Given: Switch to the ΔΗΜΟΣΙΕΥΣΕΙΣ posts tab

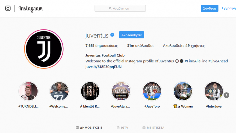Looking at the screenshot, I should [x=89, y=127].
